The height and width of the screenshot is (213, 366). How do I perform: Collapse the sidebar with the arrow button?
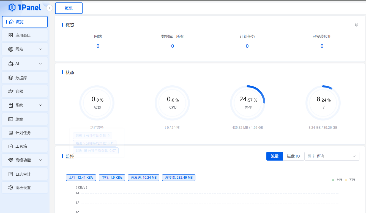(50, 8)
